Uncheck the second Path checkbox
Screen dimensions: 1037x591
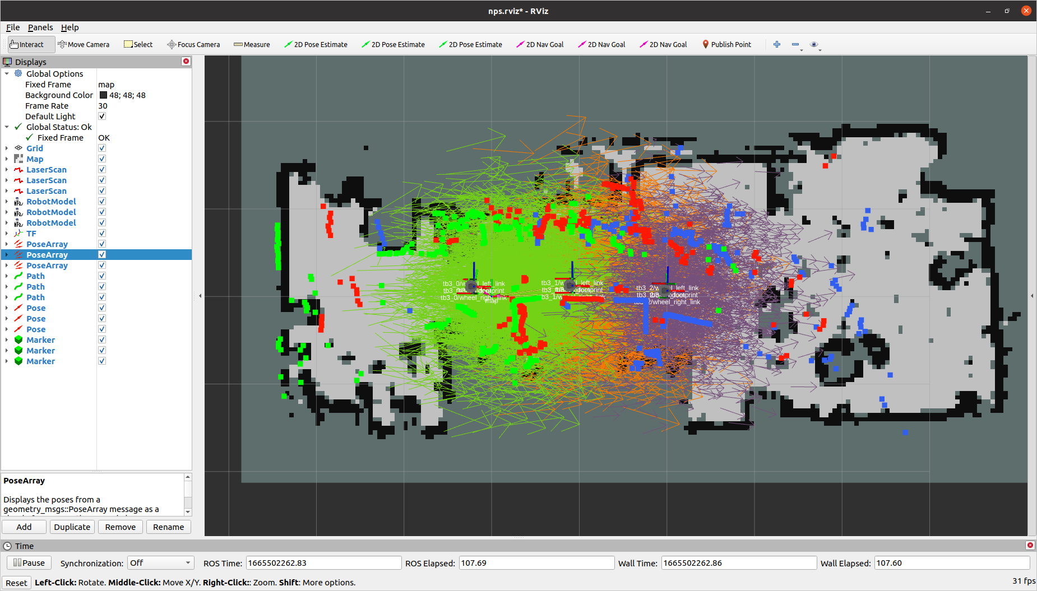point(102,287)
